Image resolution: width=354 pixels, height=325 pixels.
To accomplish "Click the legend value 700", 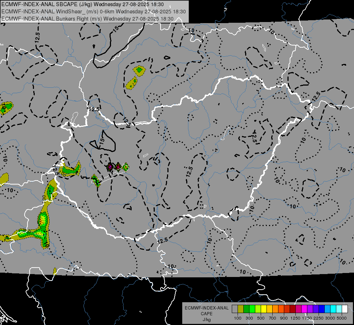I will point(273,318).
